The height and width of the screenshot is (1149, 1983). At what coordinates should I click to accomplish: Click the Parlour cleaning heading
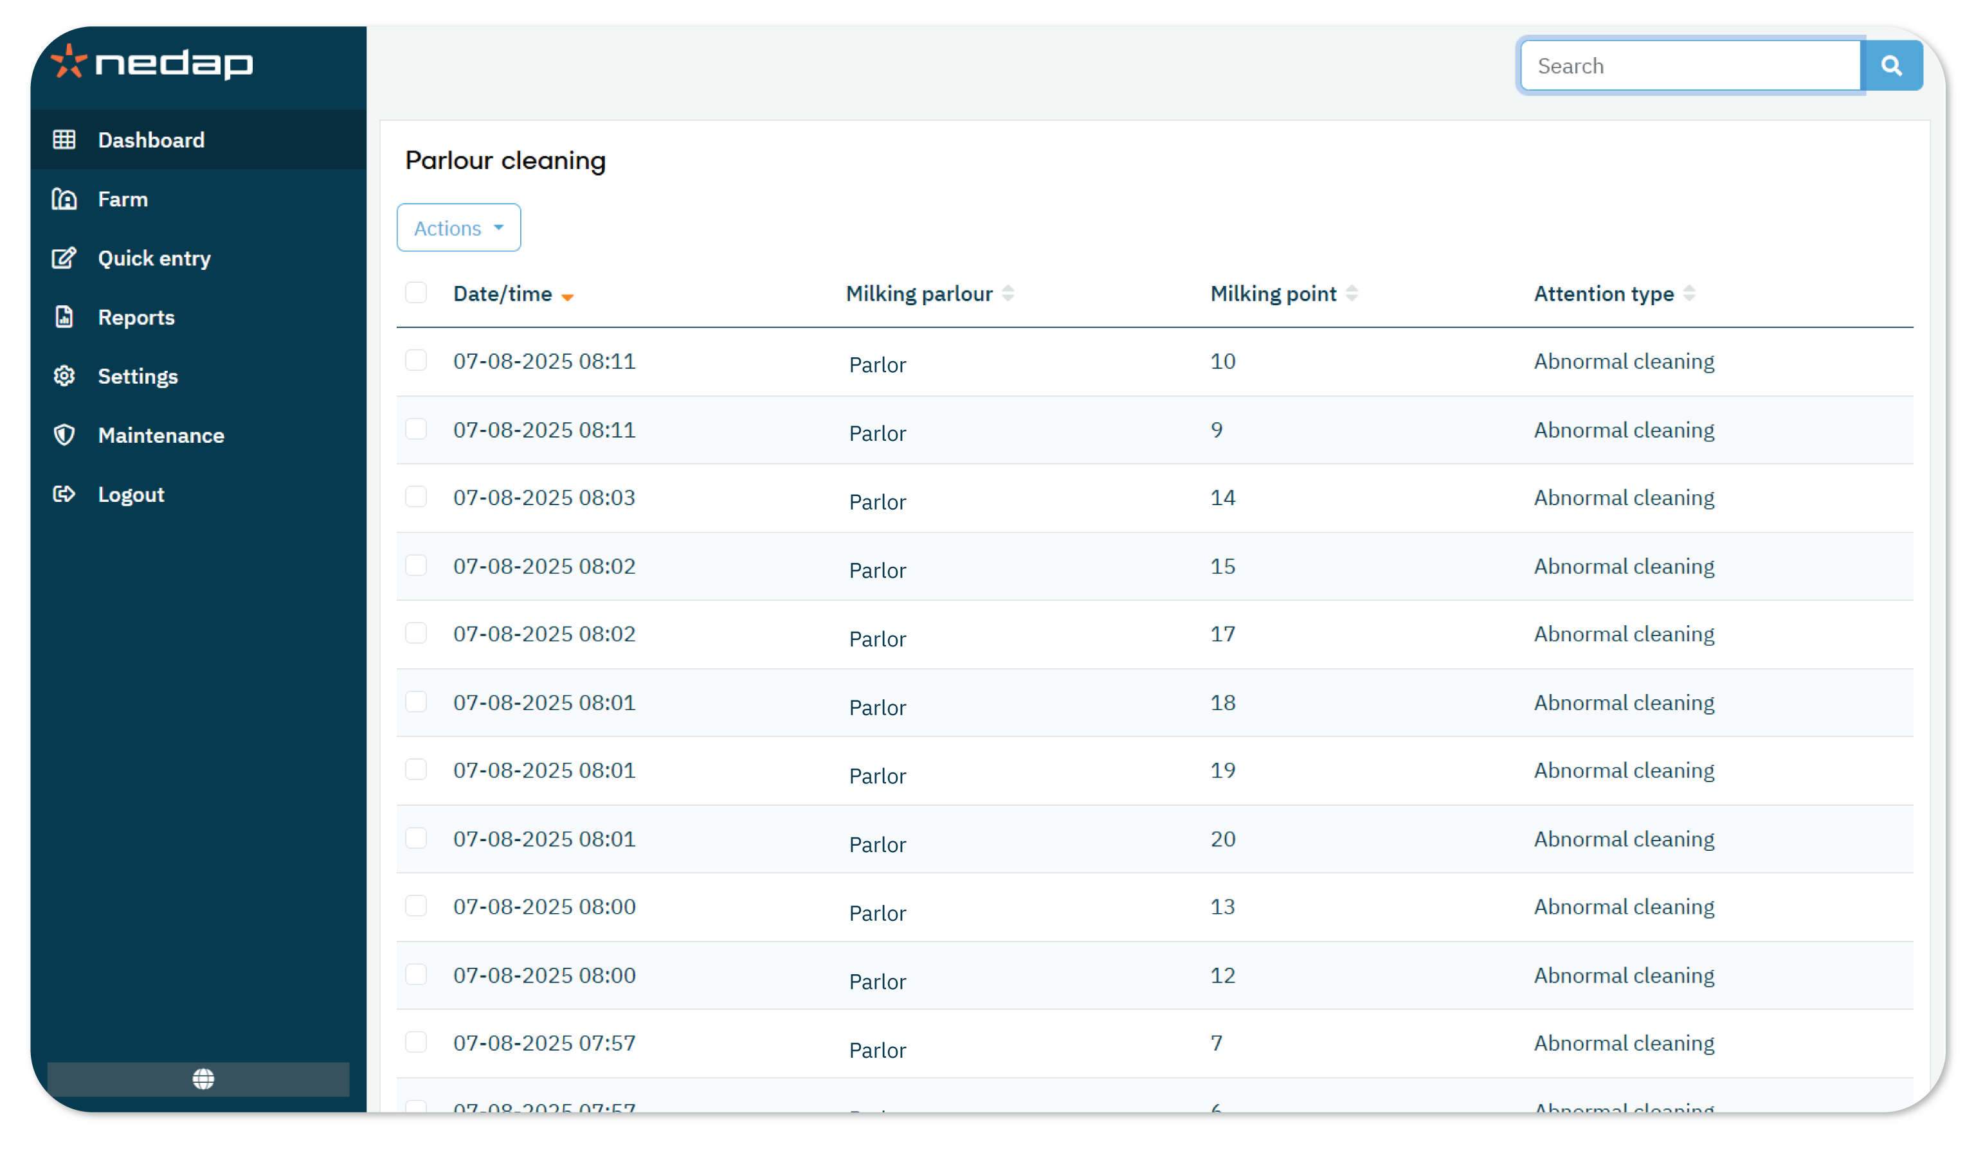[505, 161]
